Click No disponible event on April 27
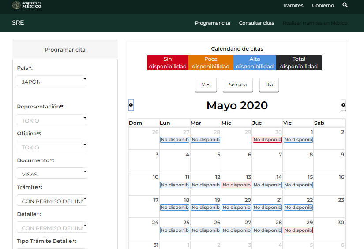Viewport: 364px width, 249px height. [175, 140]
